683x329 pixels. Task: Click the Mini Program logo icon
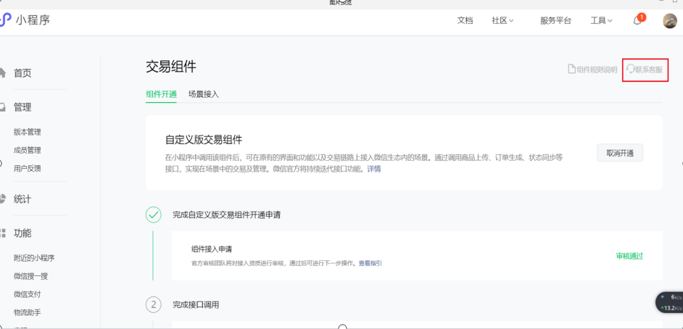coord(5,20)
